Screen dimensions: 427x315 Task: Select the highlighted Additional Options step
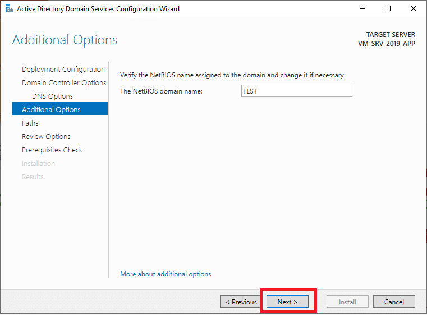point(51,110)
